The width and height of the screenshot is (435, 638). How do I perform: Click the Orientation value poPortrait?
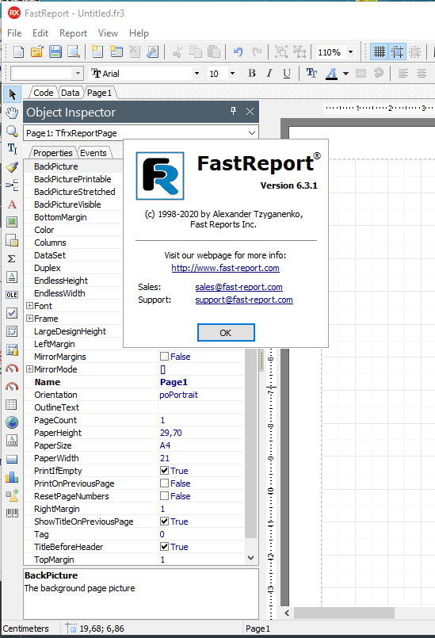click(x=178, y=395)
